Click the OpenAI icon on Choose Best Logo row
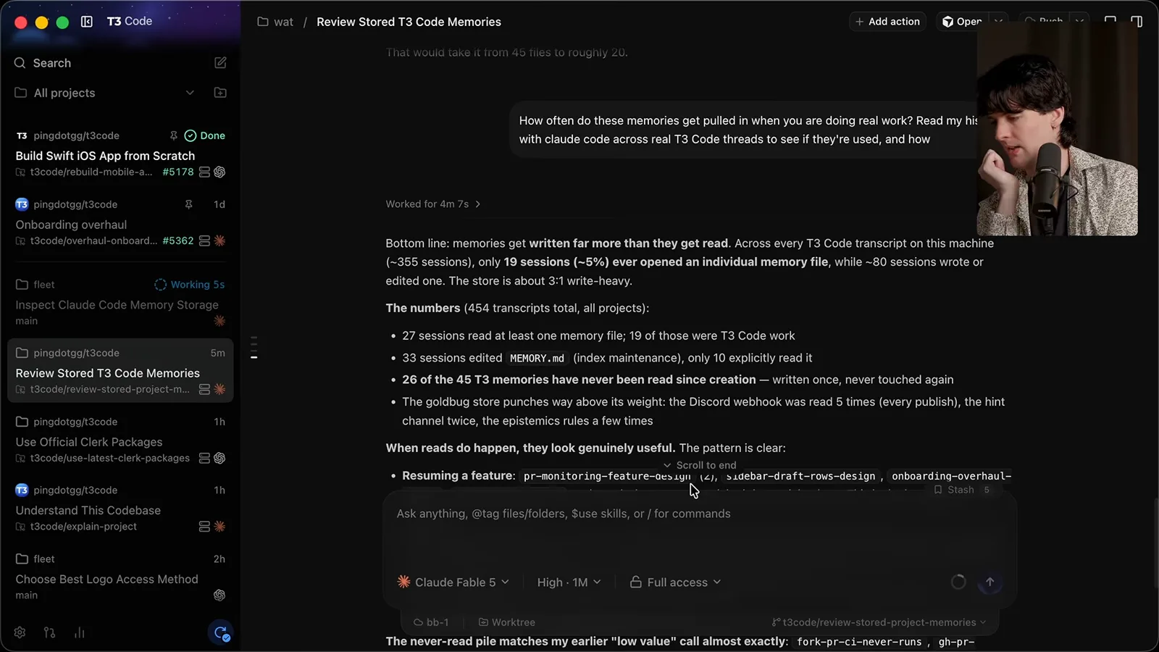This screenshot has height=652, width=1159. tap(219, 595)
